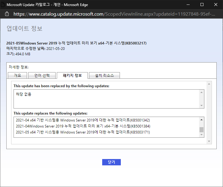This screenshot has height=187, width=223.
Task: Click the 해당 없음 text
Action: (24, 94)
